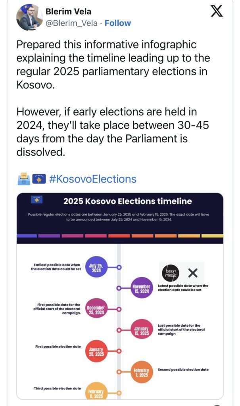
Task: Click the Kosovo flag in the infographic header
Action: pos(36,200)
